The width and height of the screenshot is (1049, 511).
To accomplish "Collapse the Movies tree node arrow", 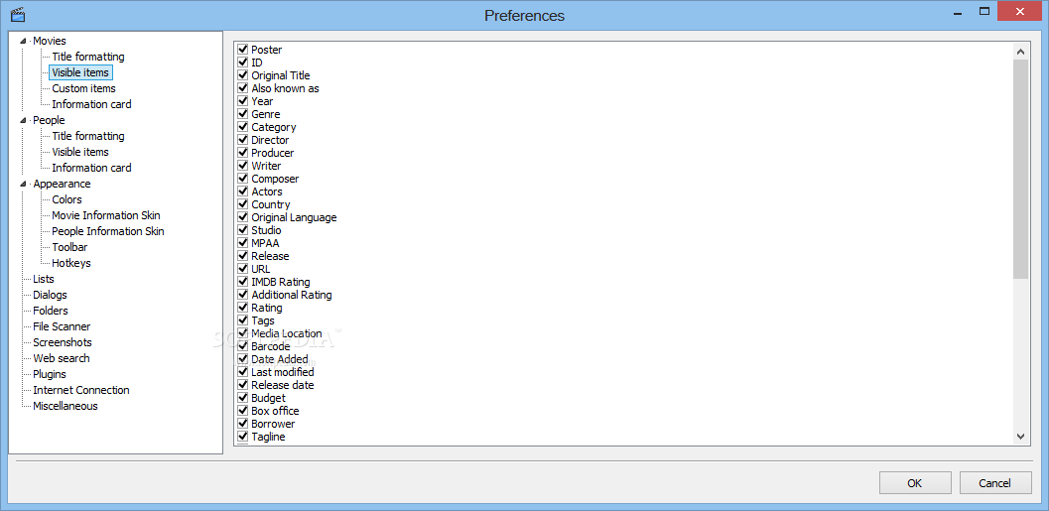I will (x=24, y=41).
